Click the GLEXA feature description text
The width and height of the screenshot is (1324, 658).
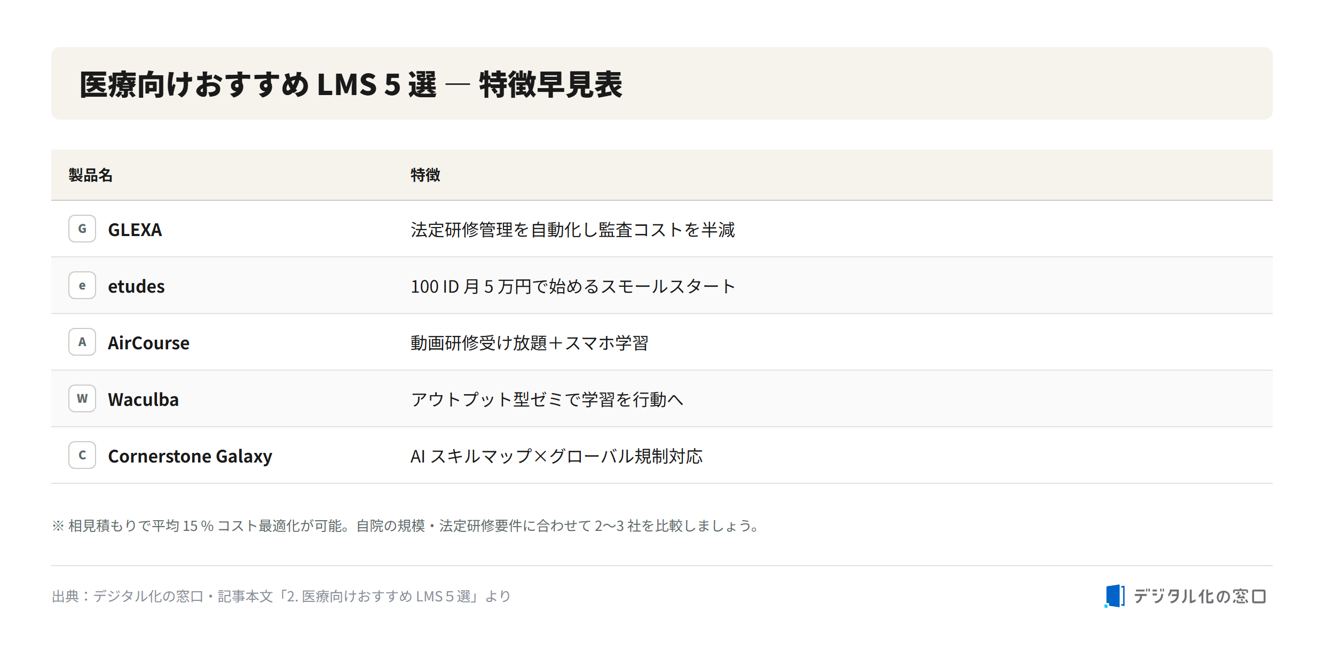coord(573,230)
